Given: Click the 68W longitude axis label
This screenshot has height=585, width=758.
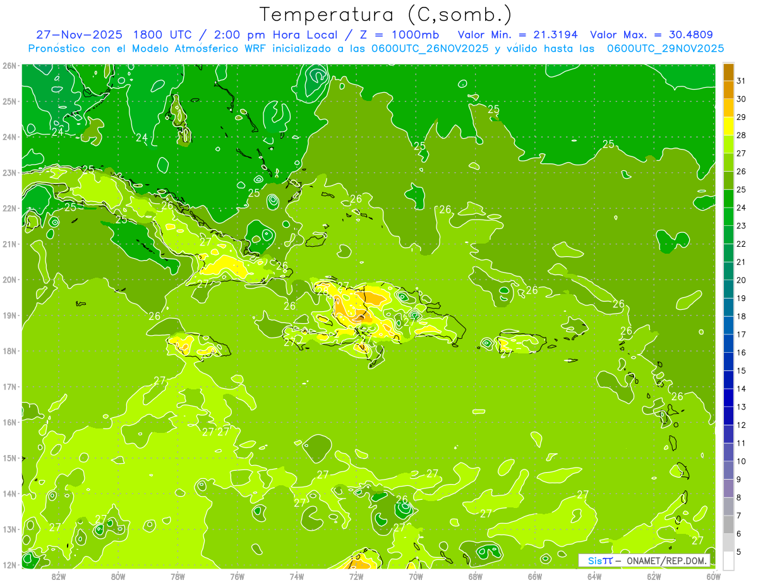Looking at the screenshot, I should tap(476, 576).
